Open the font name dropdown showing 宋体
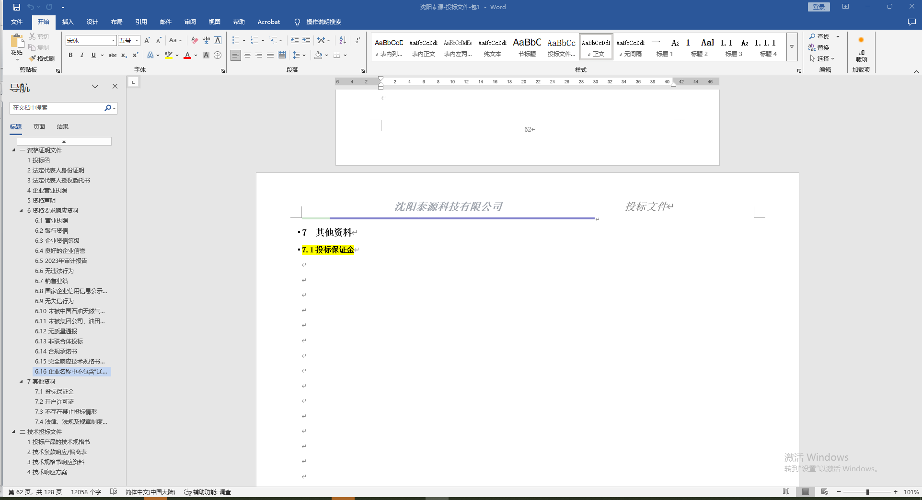This screenshot has width=922, height=500. point(113,41)
